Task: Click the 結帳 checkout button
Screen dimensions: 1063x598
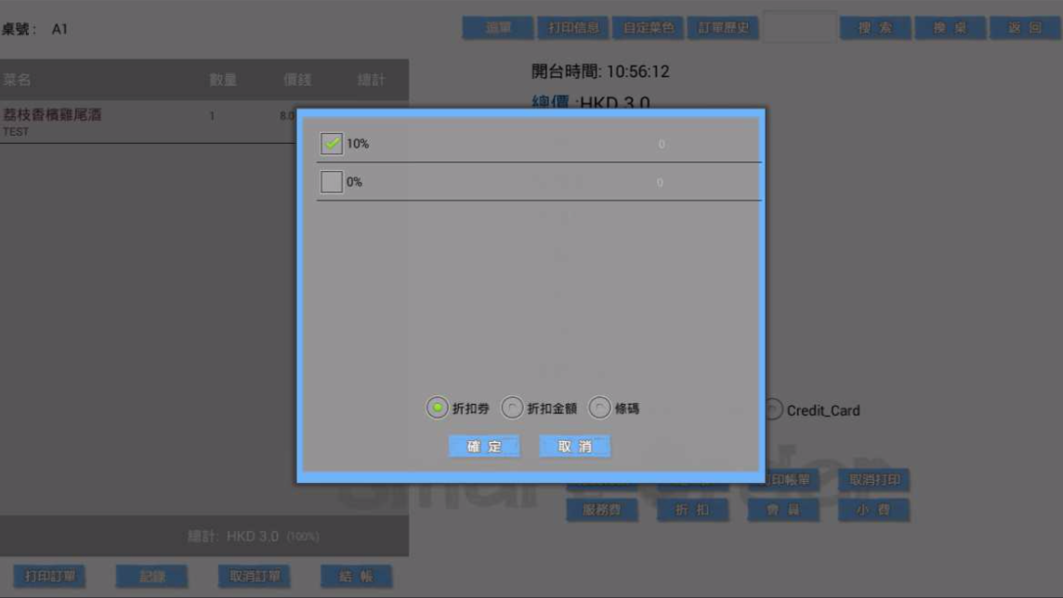Action: tap(357, 577)
